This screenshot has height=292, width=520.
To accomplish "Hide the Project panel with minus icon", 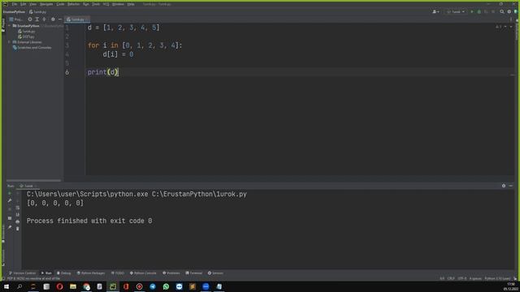I will tap(60, 19).
